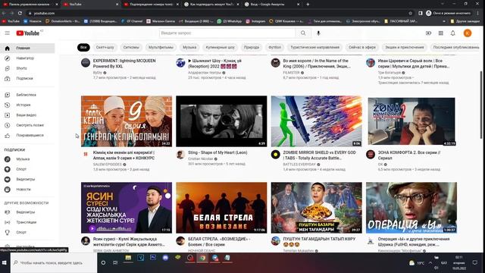Select the Скетч-шоу filter chip
This screenshot has width=485, height=273.
pyautogui.click(x=105, y=47)
